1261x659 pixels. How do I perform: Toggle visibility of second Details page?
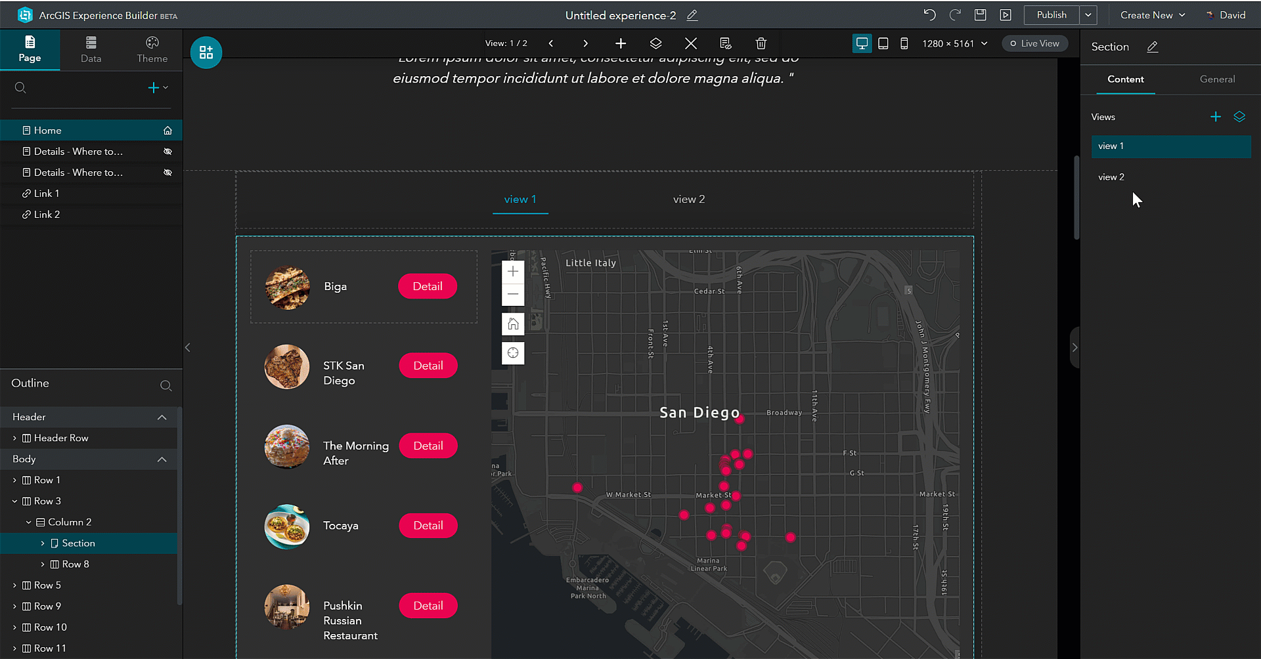tap(167, 173)
